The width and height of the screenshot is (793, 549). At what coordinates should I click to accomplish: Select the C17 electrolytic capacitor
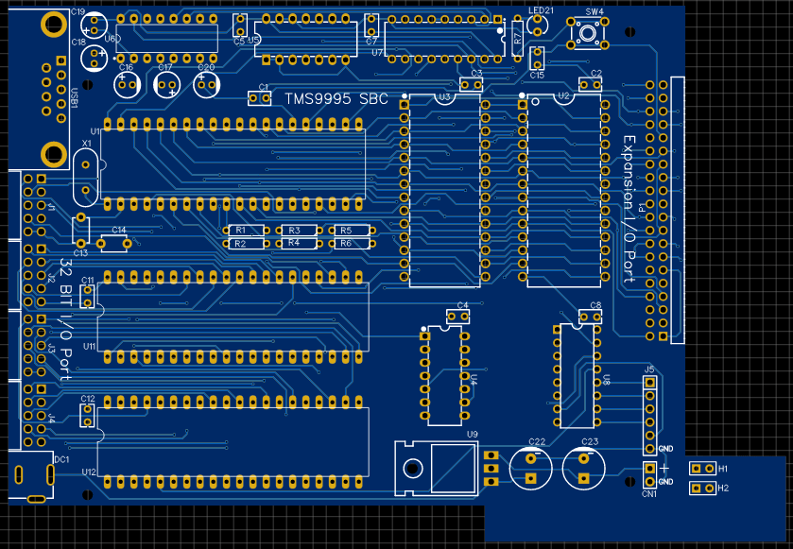click(166, 85)
